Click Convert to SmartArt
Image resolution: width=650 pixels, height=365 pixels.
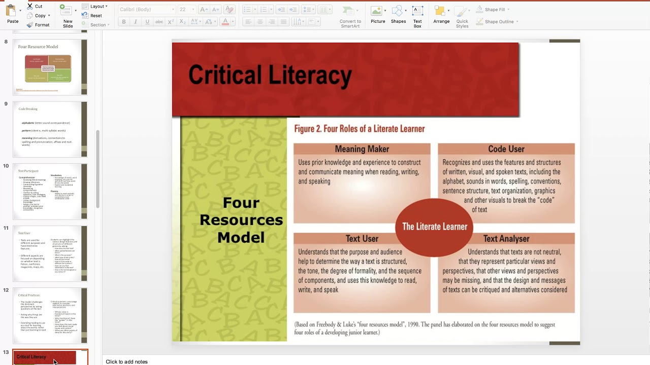(350, 16)
